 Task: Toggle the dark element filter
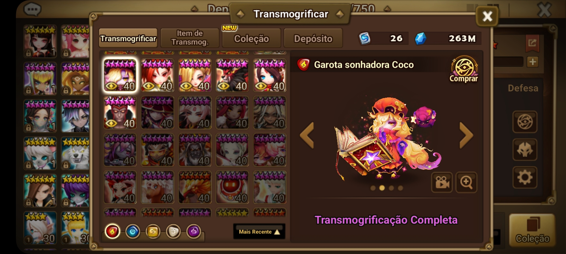(194, 232)
